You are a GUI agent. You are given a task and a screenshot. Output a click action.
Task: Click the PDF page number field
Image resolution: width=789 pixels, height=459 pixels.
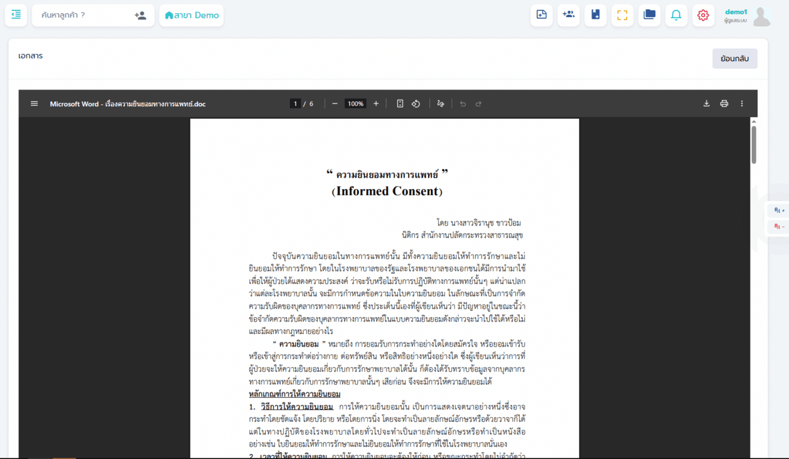(x=296, y=104)
